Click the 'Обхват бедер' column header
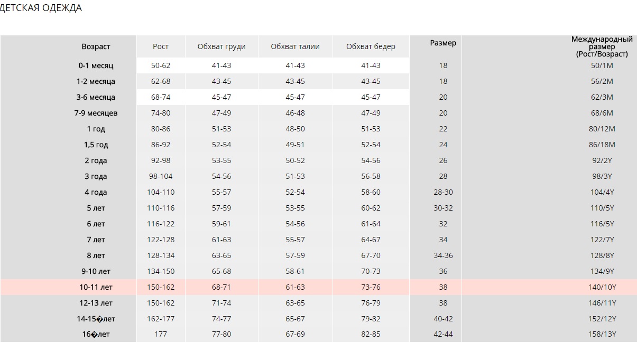Screen dimensions: 637x343 pyautogui.click(x=371, y=46)
